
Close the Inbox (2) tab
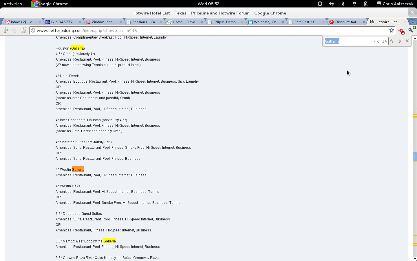[40, 22]
